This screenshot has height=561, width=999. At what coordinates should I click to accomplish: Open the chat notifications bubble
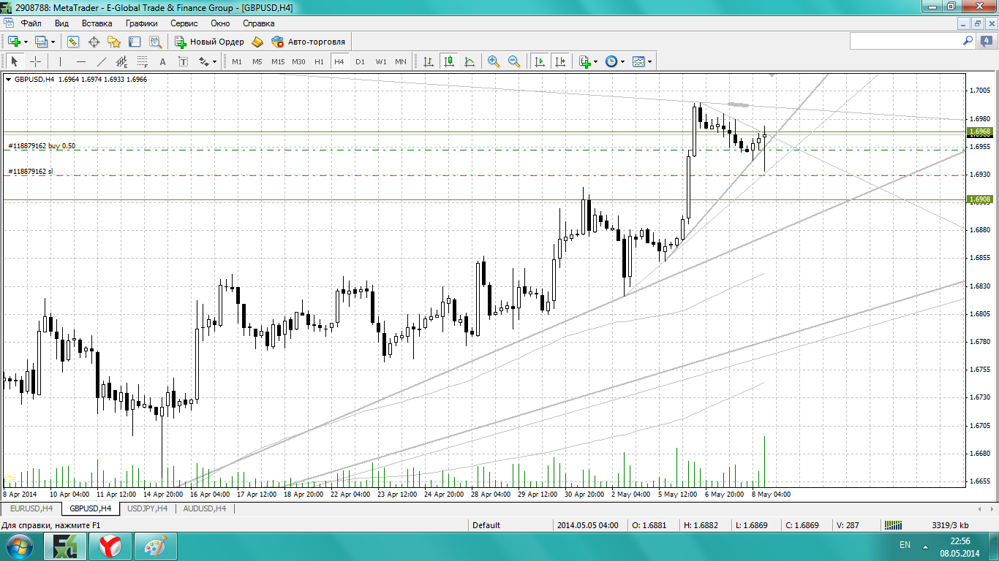[x=985, y=42]
